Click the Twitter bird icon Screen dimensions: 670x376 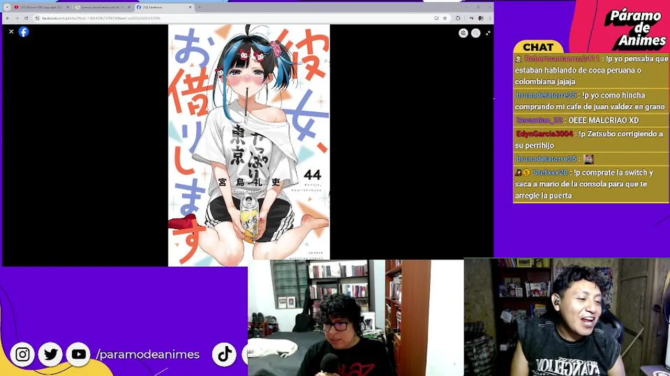click(x=51, y=355)
